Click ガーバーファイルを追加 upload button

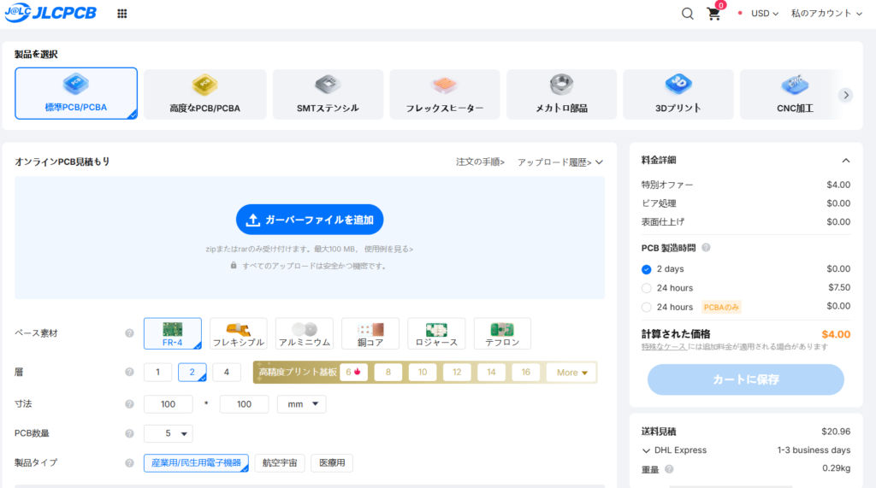pos(310,220)
